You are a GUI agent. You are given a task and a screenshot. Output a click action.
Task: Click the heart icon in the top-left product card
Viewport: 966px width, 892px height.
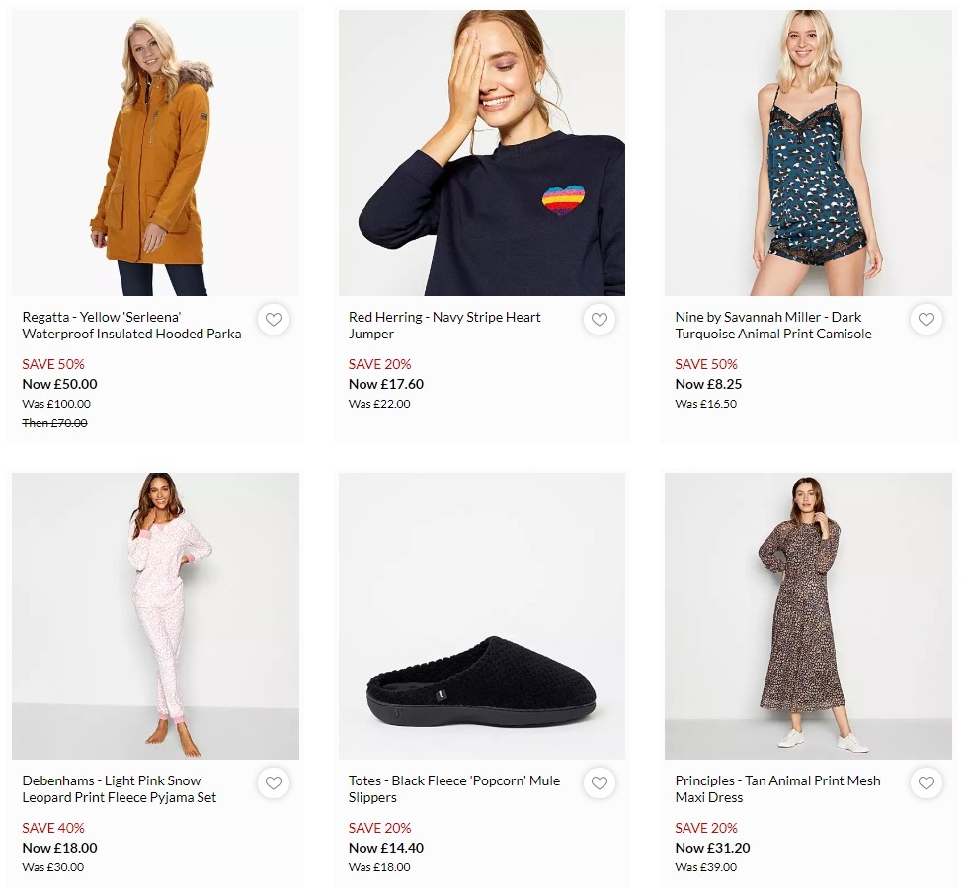click(x=274, y=320)
